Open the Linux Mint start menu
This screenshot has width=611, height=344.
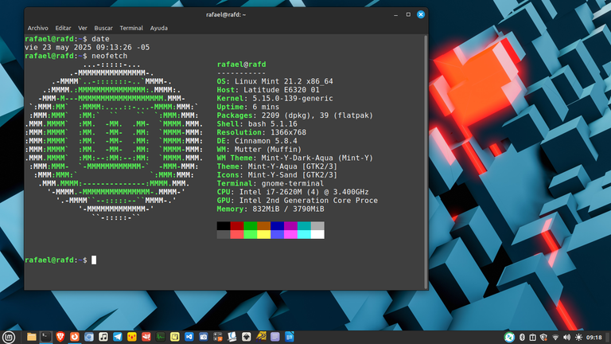[9, 337]
